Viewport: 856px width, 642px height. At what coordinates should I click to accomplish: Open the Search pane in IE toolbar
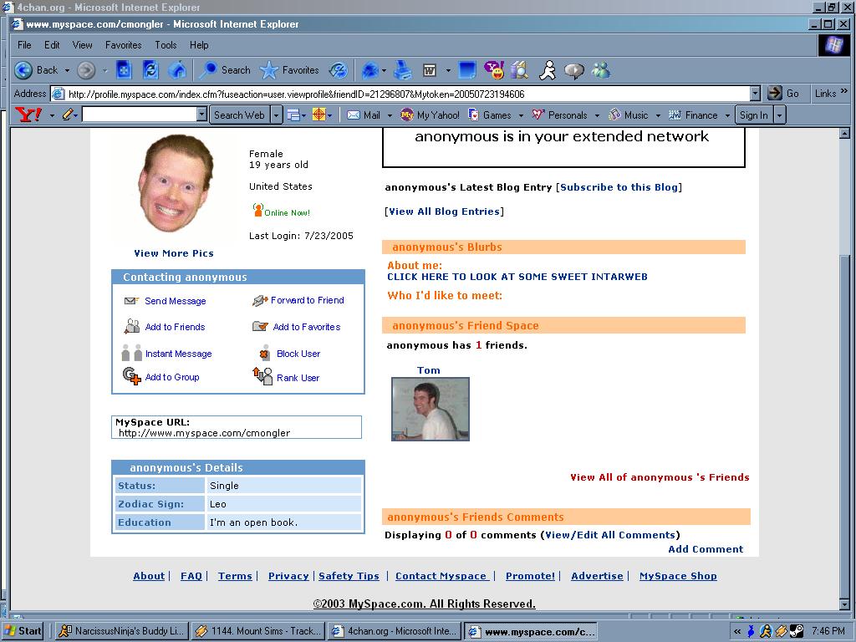point(225,70)
